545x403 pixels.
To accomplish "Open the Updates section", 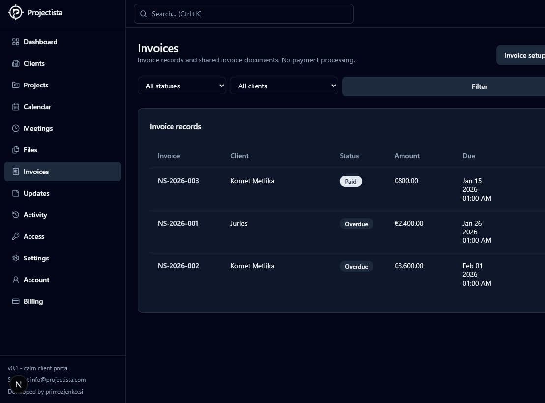I will click(62, 193).
